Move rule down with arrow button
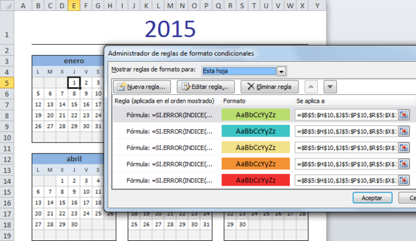Viewport: 416px width, 241px height. [330, 86]
